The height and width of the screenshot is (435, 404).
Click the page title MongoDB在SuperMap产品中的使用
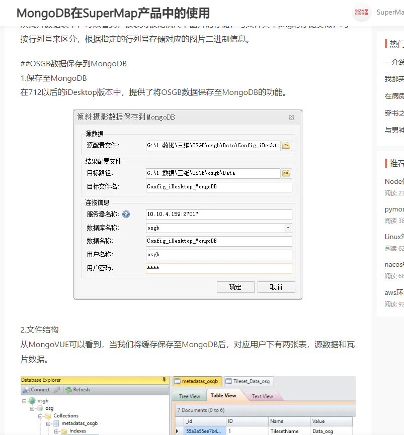click(x=113, y=13)
